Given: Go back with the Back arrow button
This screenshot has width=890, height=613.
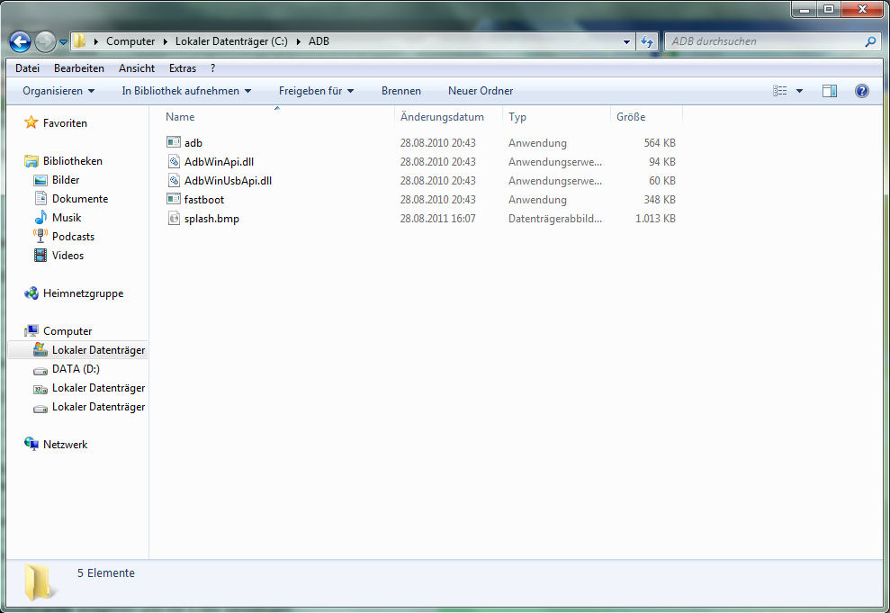Looking at the screenshot, I should [x=20, y=41].
